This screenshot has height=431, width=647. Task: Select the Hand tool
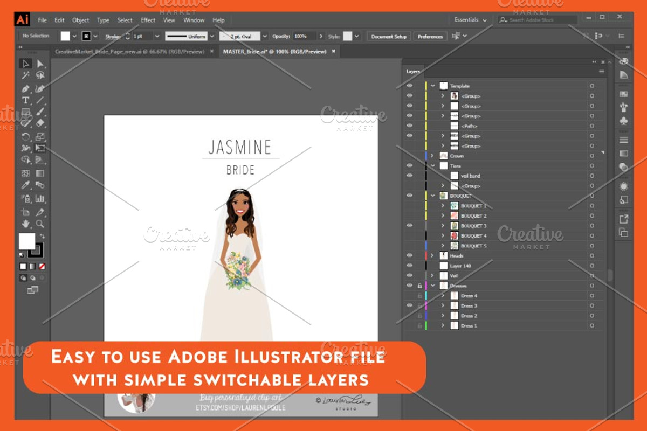(25, 224)
